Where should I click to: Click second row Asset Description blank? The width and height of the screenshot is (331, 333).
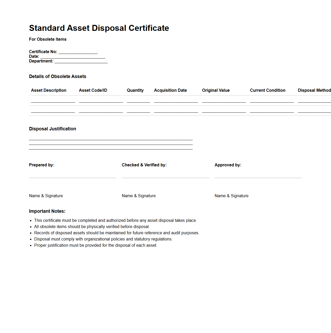pyautogui.click(x=53, y=111)
